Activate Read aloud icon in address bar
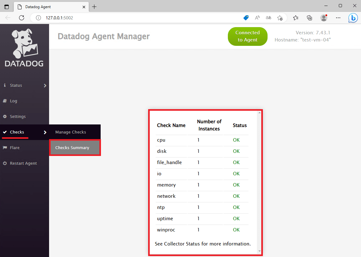This screenshot has width=361, height=257. coord(257,18)
